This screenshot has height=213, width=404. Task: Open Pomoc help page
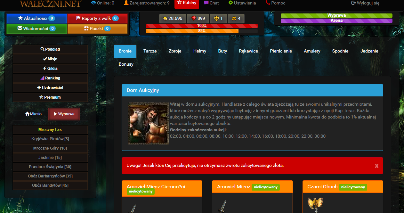(x=275, y=3)
